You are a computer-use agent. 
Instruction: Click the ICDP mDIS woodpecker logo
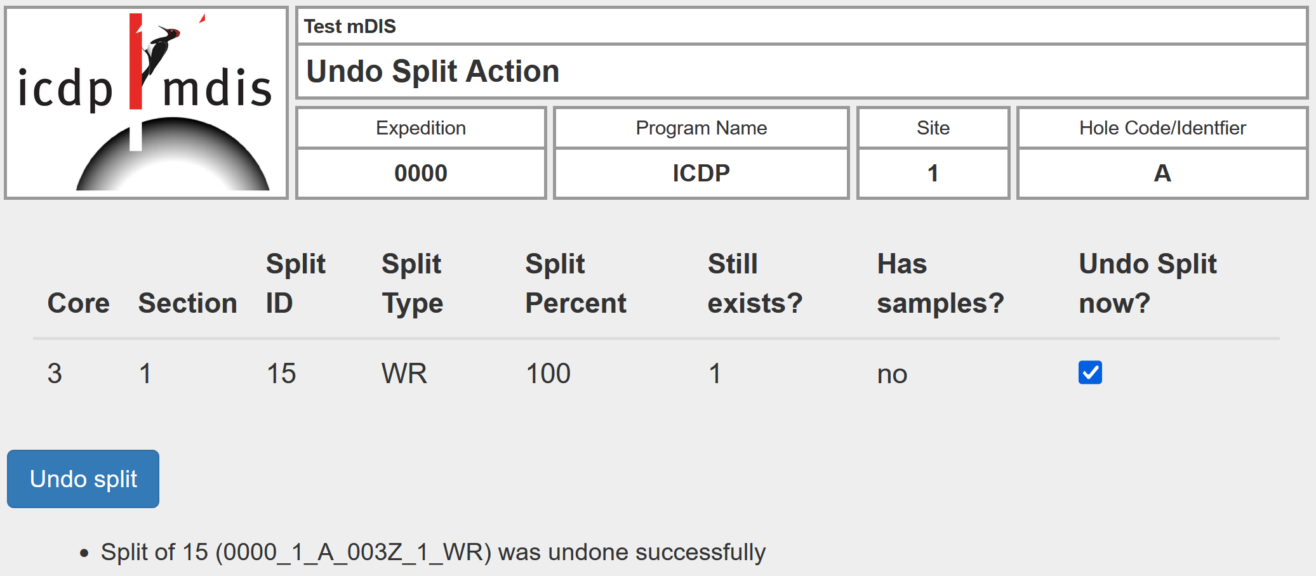click(x=146, y=103)
